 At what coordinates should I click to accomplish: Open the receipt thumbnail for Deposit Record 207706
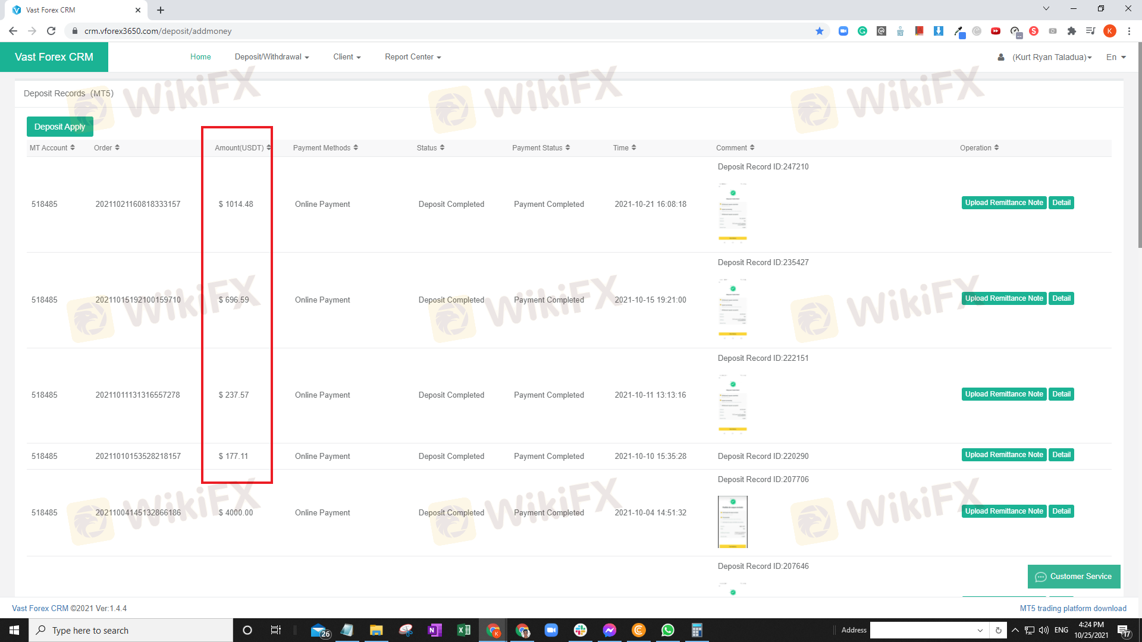[x=732, y=521]
